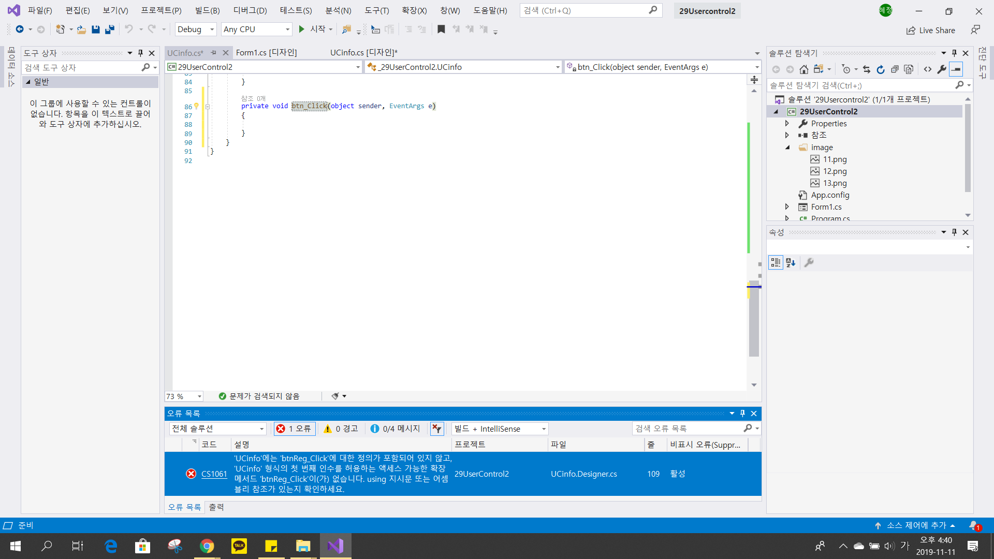This screenshot has height=559, width=994.
Task: Click the Properties wrench in Solution Explorer
Action: pos(942,69)
